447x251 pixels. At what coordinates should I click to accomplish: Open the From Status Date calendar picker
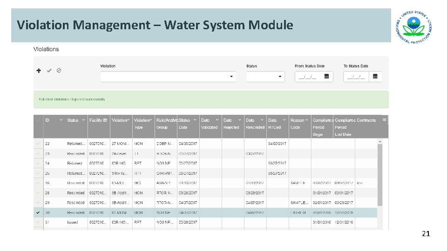[327, 77]
